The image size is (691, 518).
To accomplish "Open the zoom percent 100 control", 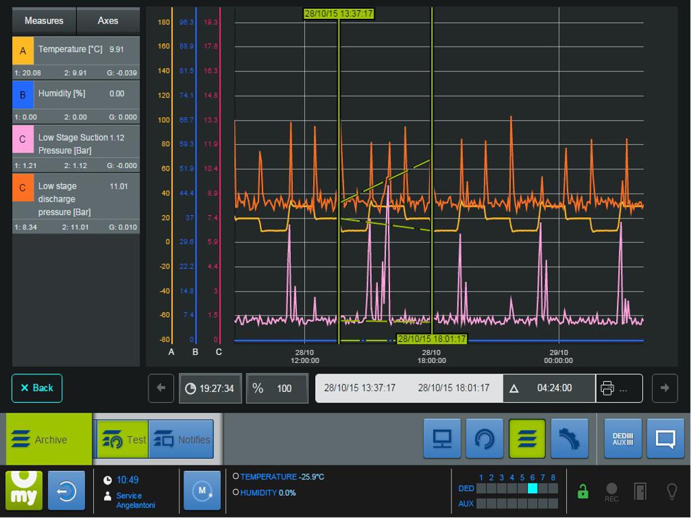I will click(x=277, y=388).
